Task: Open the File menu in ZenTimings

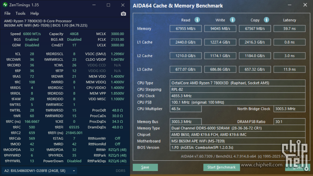Action: pos(7,13)
